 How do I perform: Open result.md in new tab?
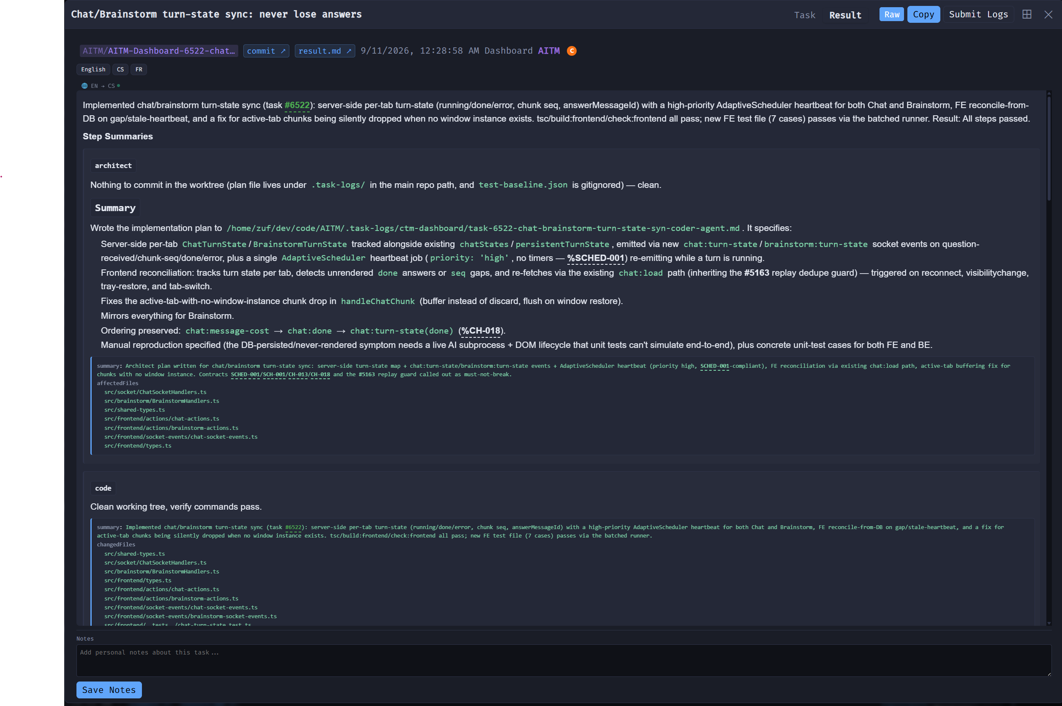325,51
